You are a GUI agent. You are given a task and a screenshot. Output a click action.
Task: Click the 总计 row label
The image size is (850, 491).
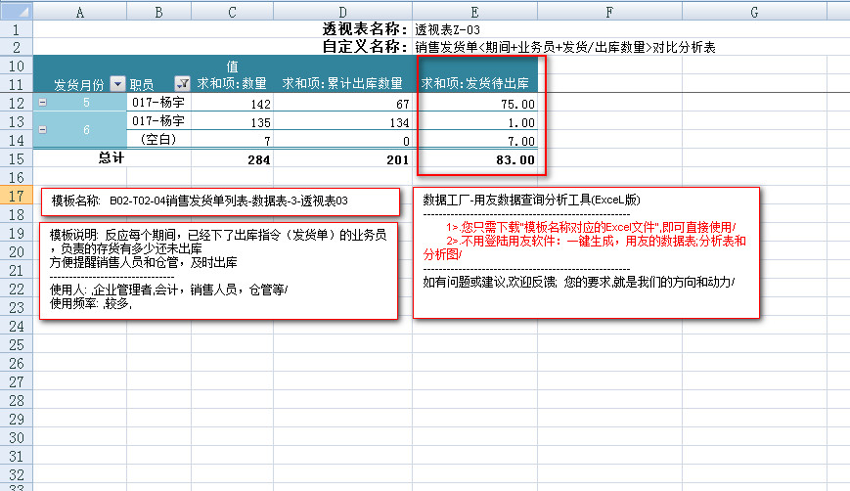coord(111,158)
